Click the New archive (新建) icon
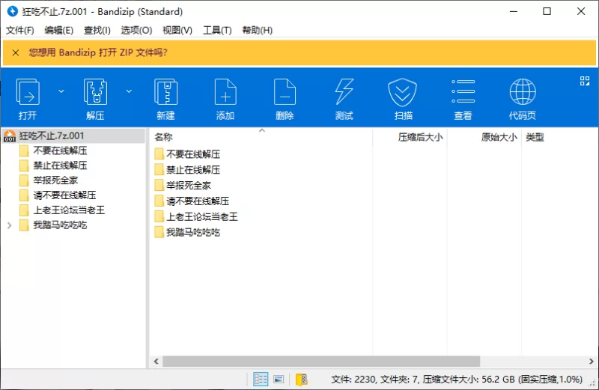This screenshot has height=390, width=599. pyautogui.click(x=165, y=91)
